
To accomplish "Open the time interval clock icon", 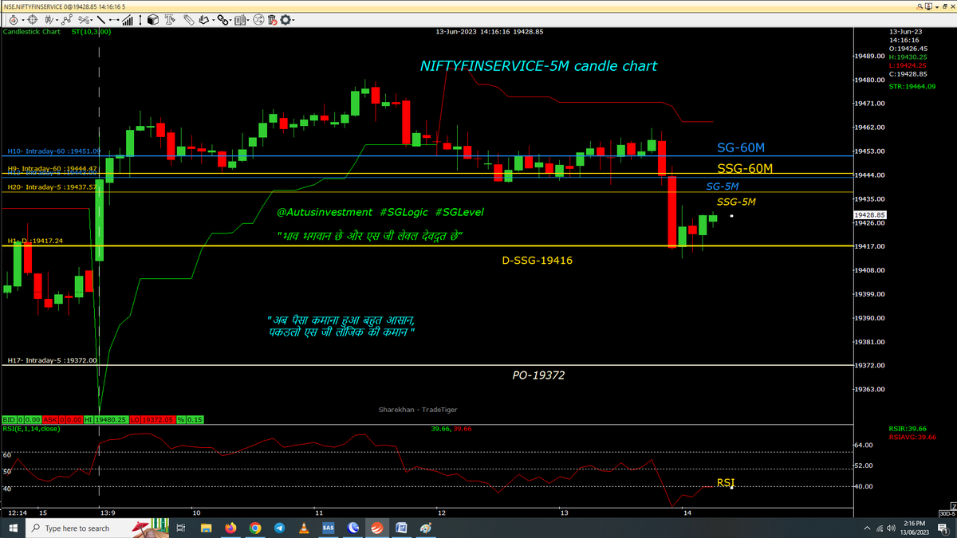I will click(x=13, y=20).
